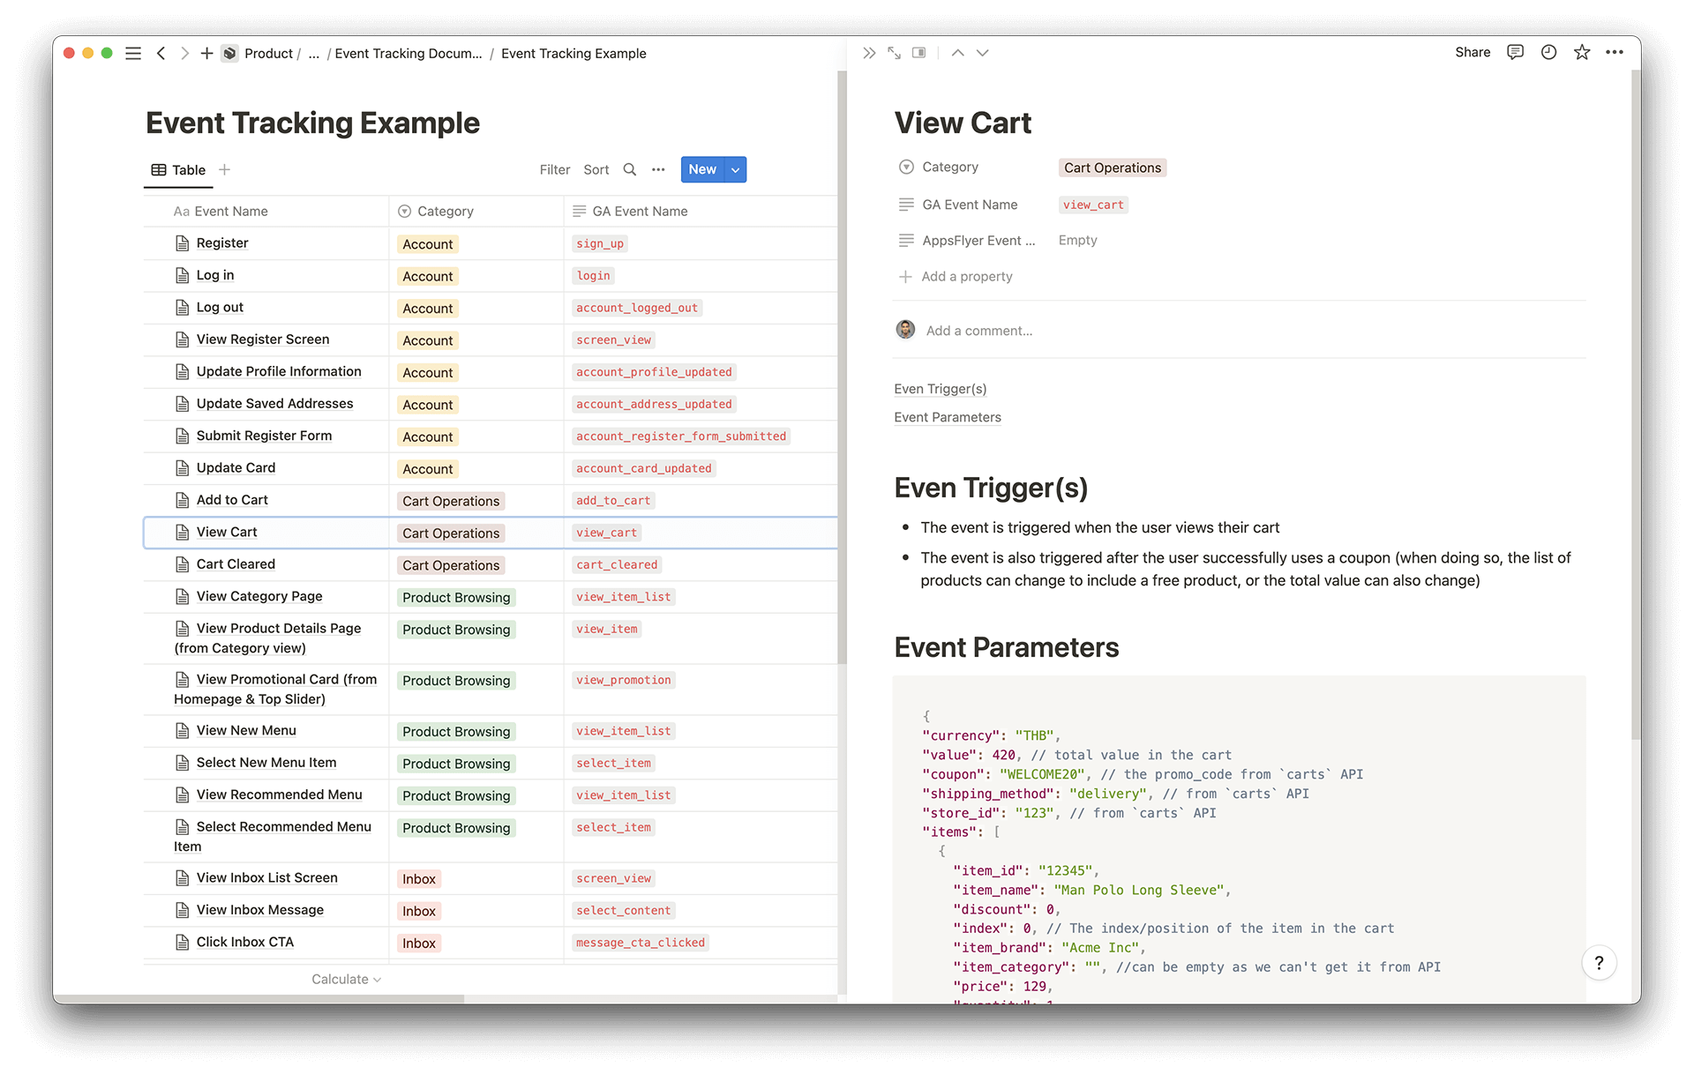Select the Table view tab

179,169
